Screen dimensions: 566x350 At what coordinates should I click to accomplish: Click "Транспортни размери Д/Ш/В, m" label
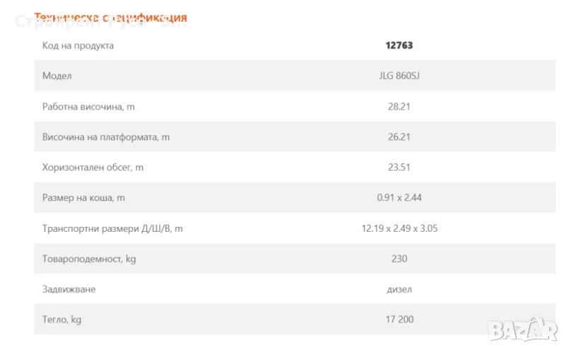pyautogui.click(x=112, y=228)
